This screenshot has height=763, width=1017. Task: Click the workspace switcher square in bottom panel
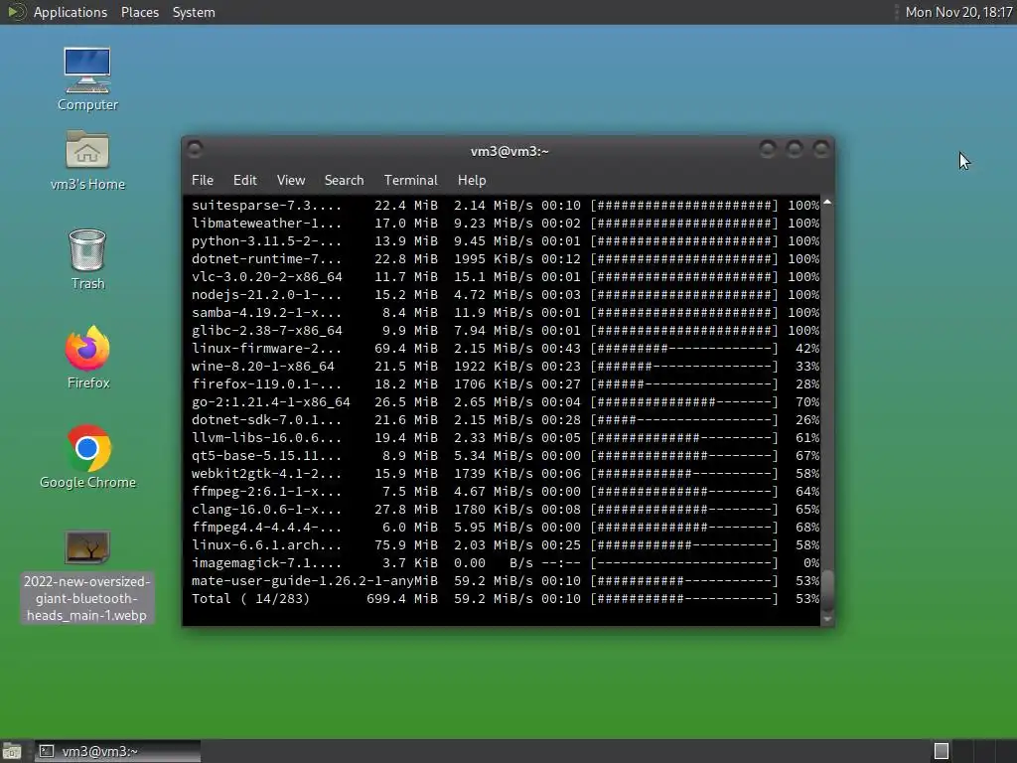click(x=942, y=751)
